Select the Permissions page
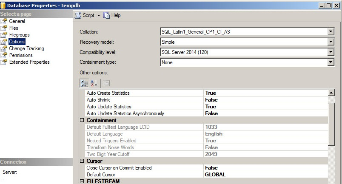Screen dimensions: 342x184 pos(21,55)
